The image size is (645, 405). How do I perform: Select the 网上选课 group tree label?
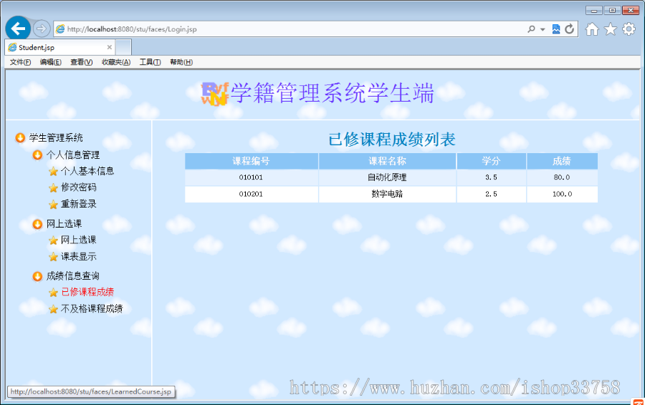(x=64, y=224)
